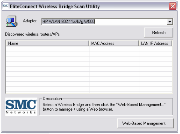
Task: Click the SMC Networks logo
Action: tap(21, 107)
